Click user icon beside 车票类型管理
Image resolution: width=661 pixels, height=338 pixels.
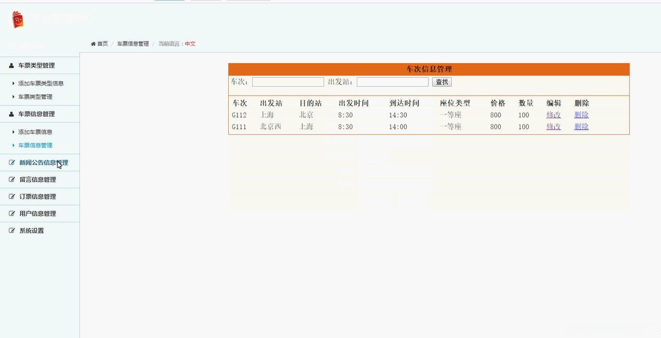pyautogui.click(x=11, y=65)
